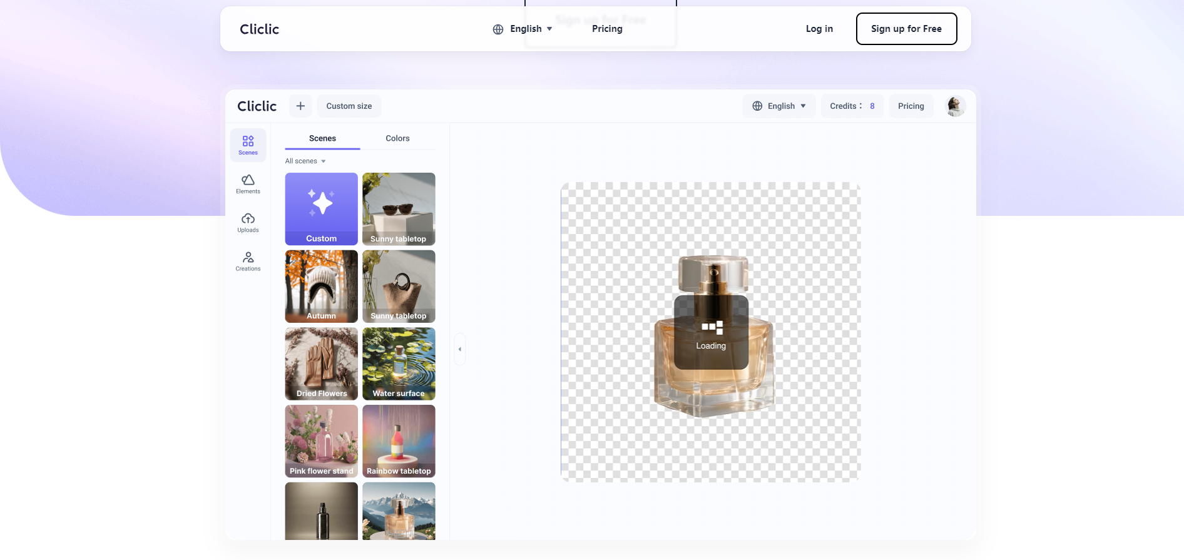Viewport: 1184px width, 560px height.
Task: Open the English language dropdown in editor header
Action: (779, 106)
